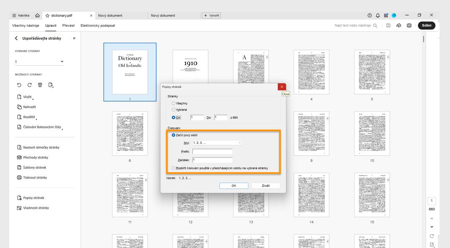Select page 2 thumbnail showing 1910
Viewport: 450px width, 248px height.
tap(191, 66)
